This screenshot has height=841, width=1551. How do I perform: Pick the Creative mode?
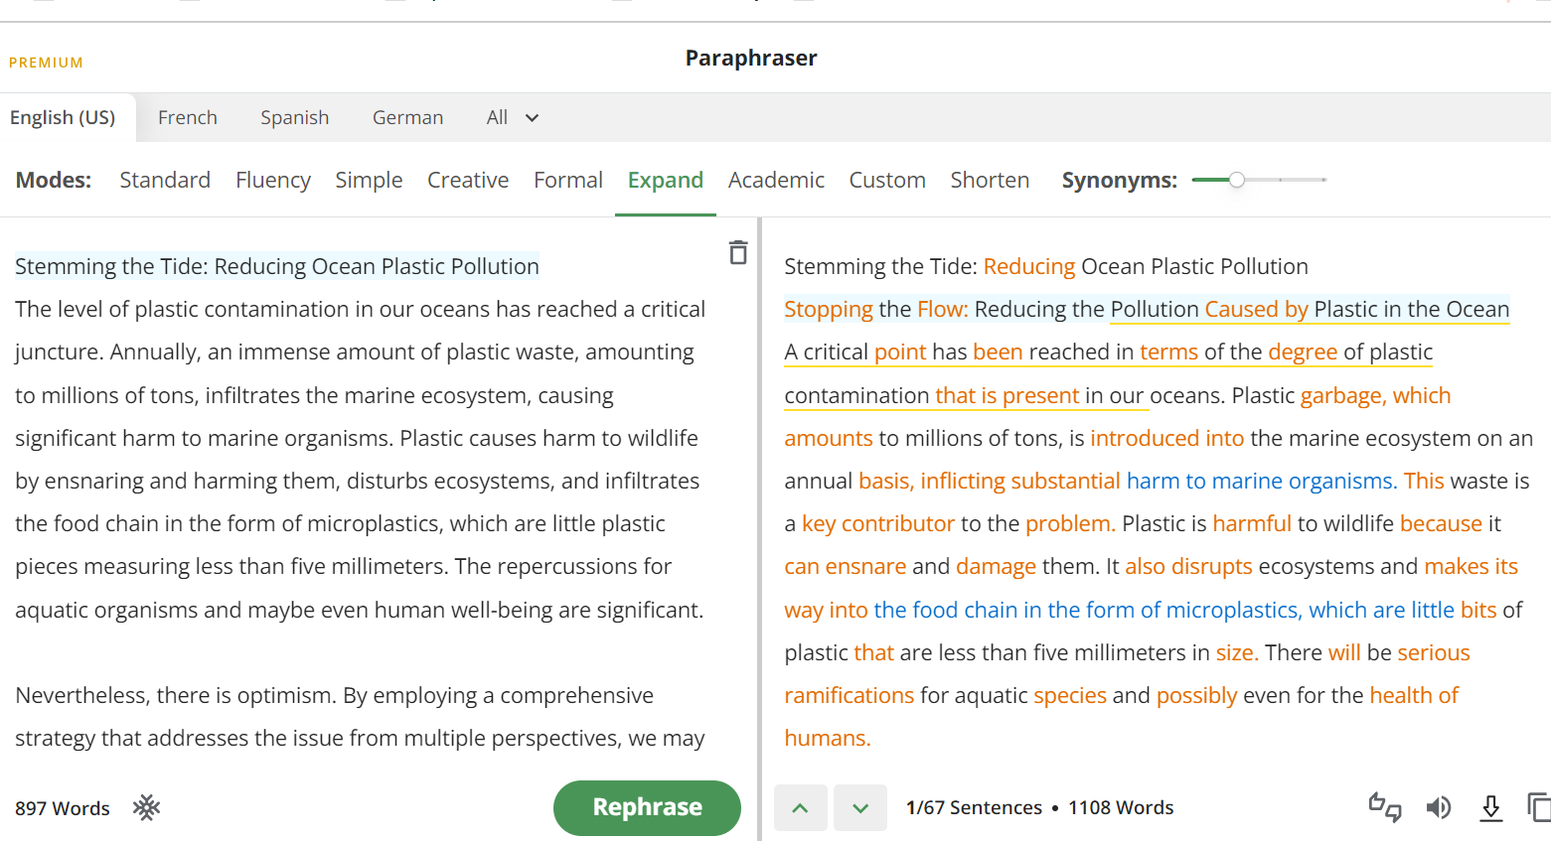(468, 180)
